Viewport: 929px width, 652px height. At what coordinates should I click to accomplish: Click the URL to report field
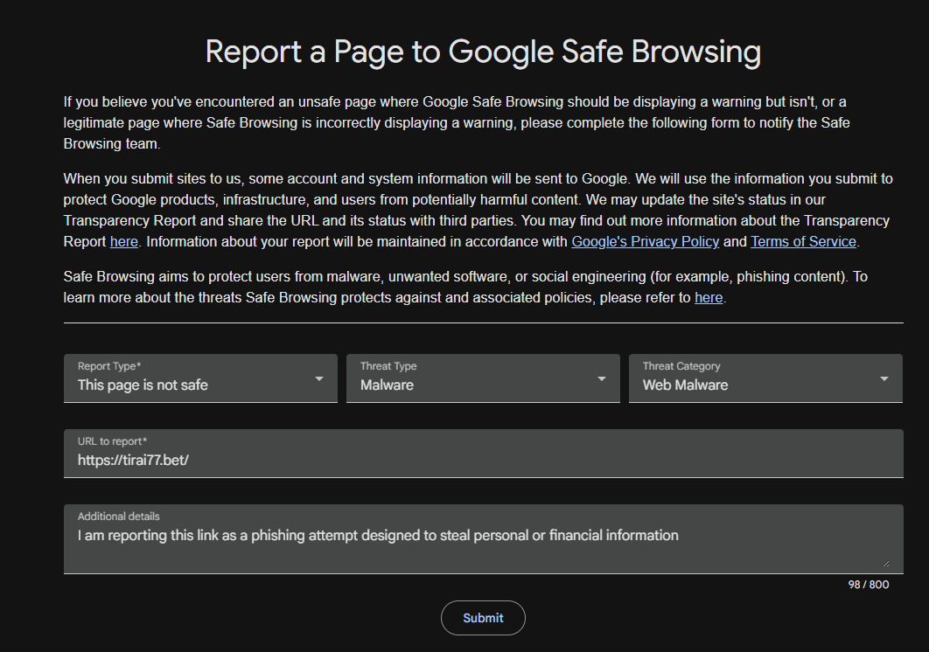pyautogui.click(x=484, y=454)
